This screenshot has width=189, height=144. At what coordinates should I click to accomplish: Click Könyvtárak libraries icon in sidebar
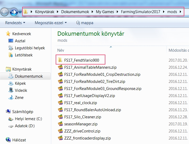click(x=8, y=69)
